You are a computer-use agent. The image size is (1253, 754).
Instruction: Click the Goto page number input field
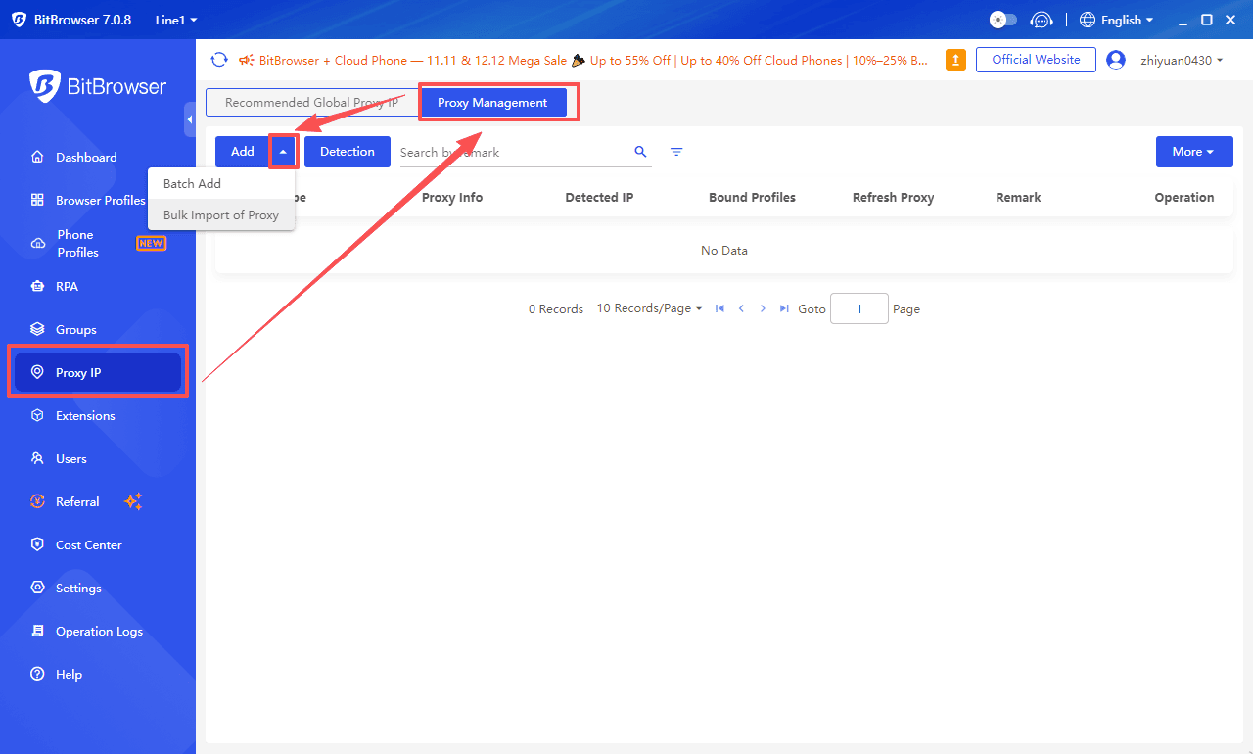coord(859,307)
